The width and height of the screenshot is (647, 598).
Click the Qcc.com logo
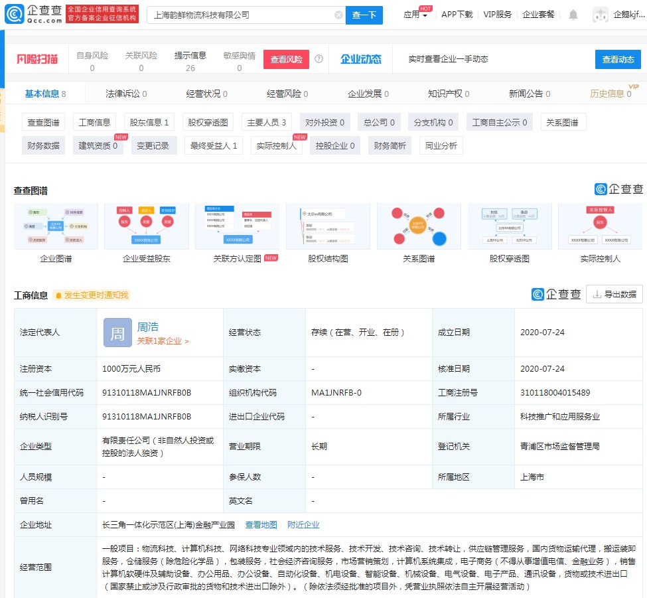coord(33,14)
